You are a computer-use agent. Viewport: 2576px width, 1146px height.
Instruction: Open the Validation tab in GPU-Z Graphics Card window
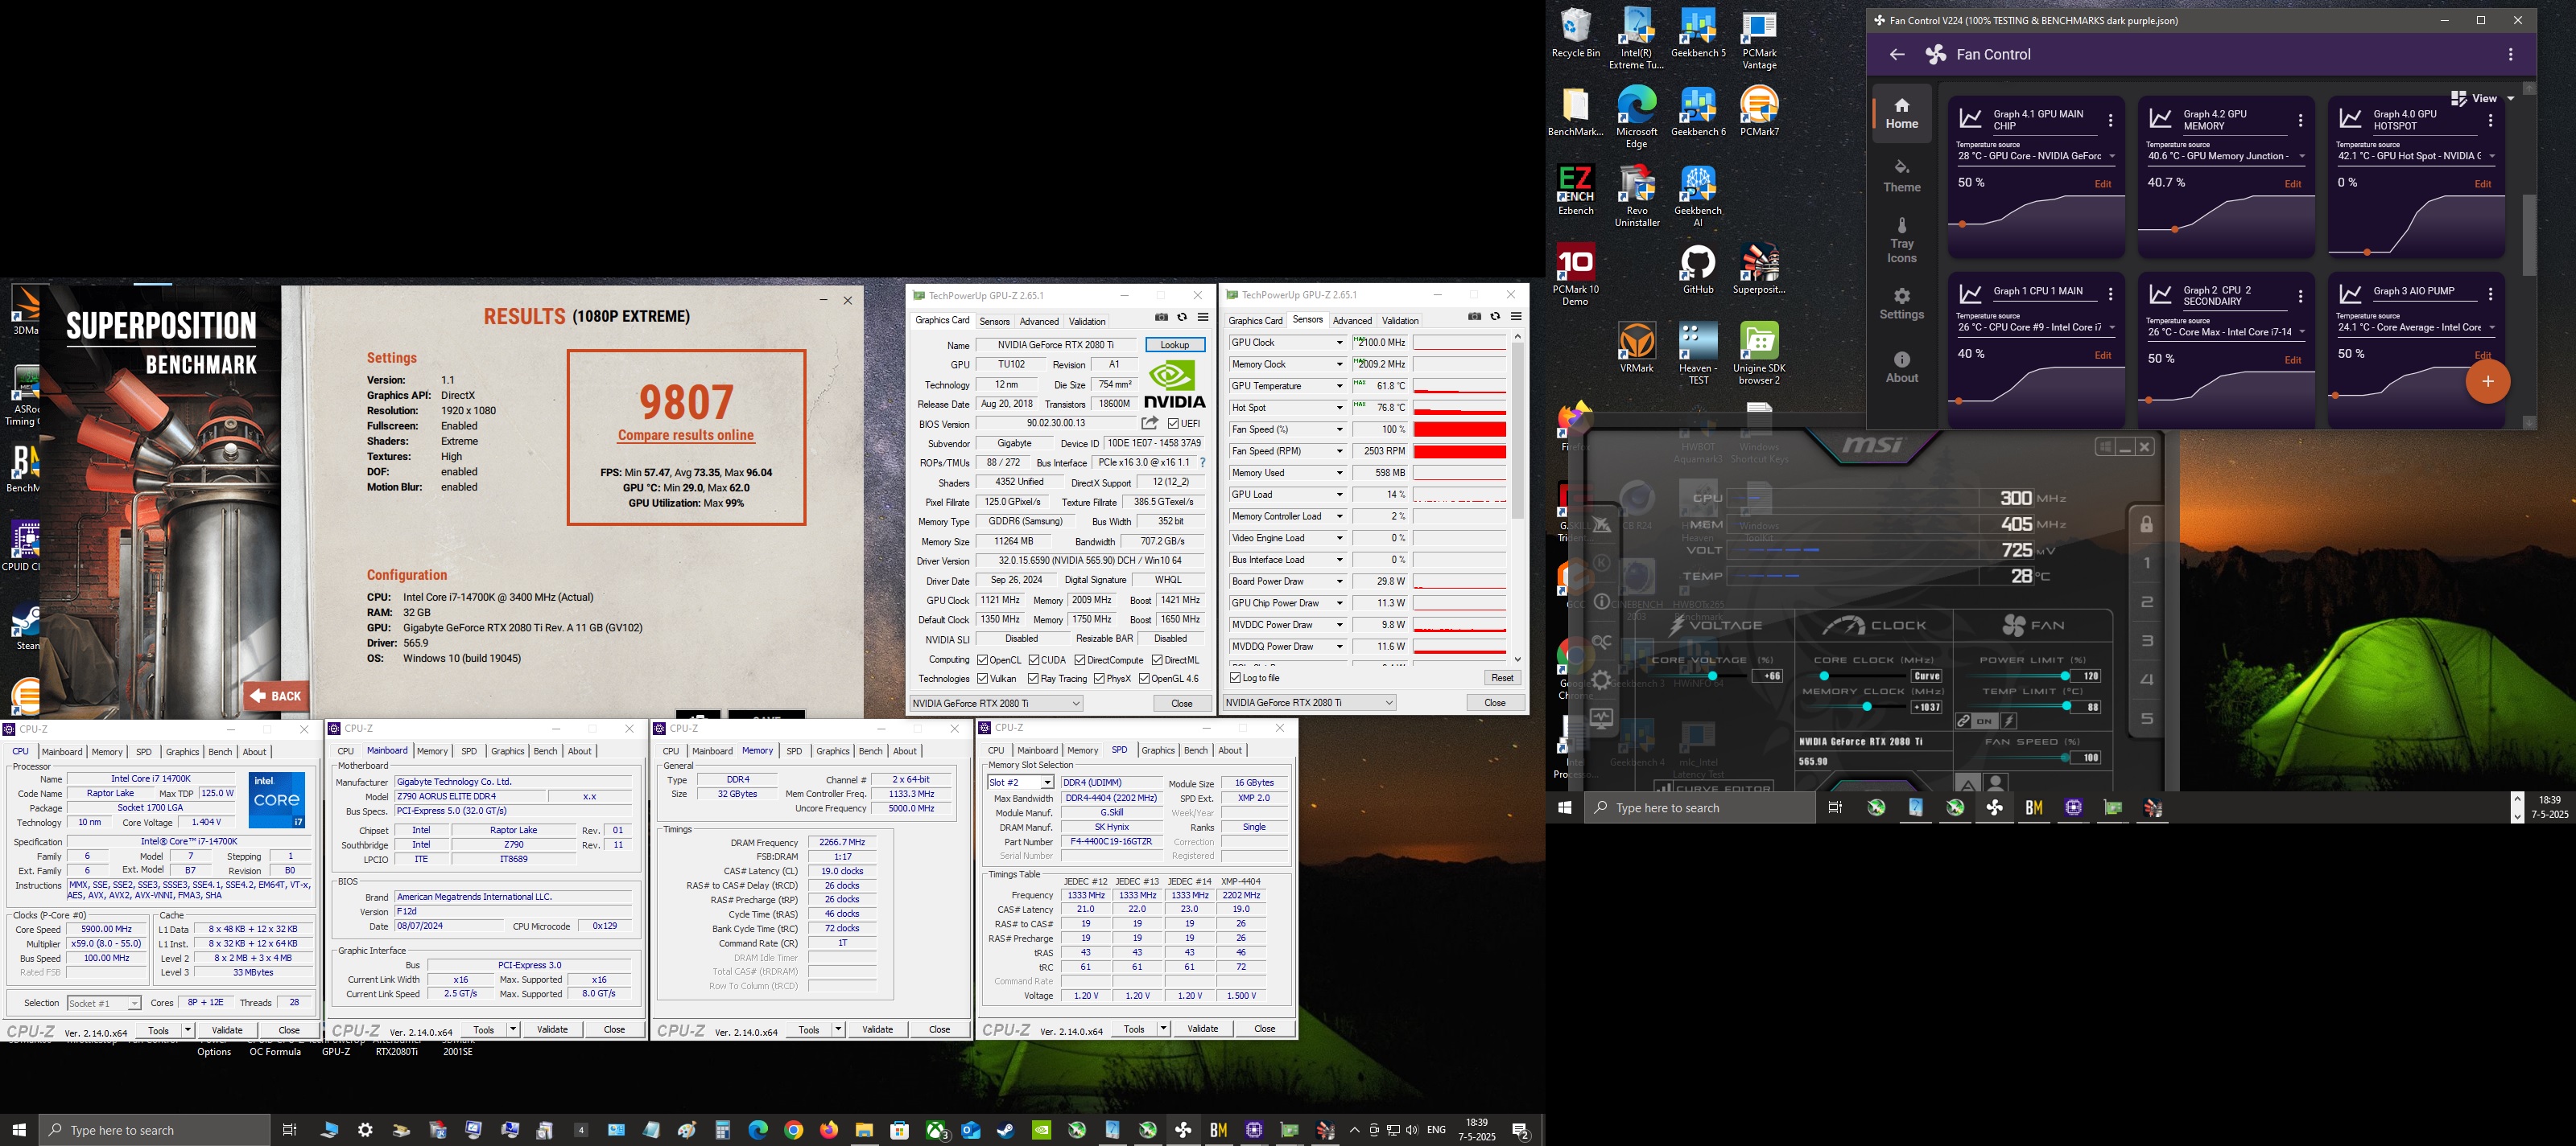click(1087, 322)
